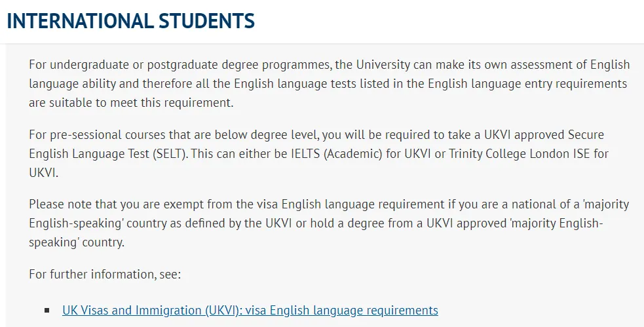Click 'Secure' at end of the pre-sessional line

coord(586,135)
